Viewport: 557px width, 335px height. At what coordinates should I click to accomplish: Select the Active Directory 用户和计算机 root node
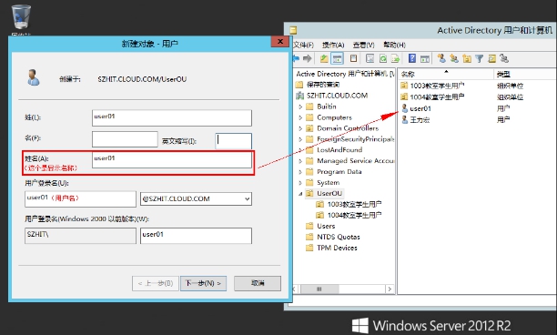pyautogui.click(x=345, y=74)
